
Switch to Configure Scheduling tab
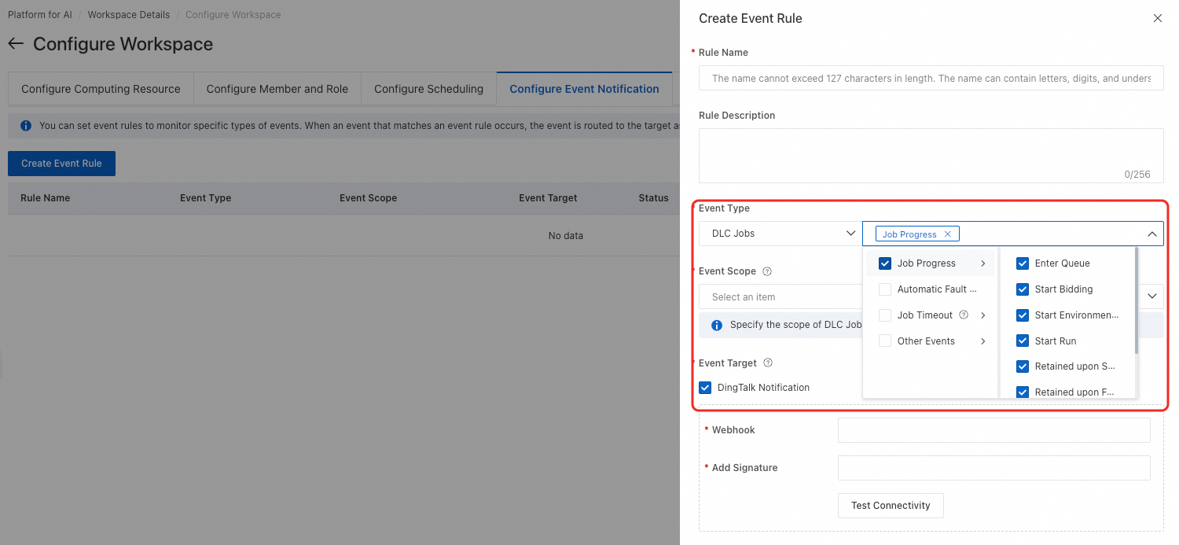point(428,89)
